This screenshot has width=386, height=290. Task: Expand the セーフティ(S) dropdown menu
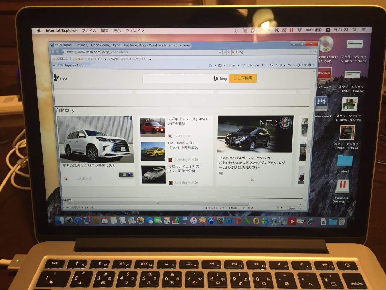pos(273,65)
